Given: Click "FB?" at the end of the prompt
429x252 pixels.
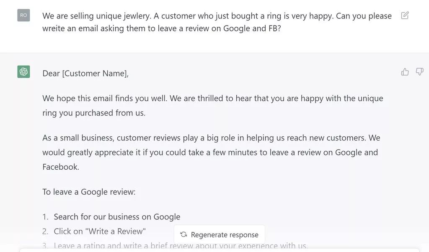Looking at the screenshot, I should click(274, 29).
